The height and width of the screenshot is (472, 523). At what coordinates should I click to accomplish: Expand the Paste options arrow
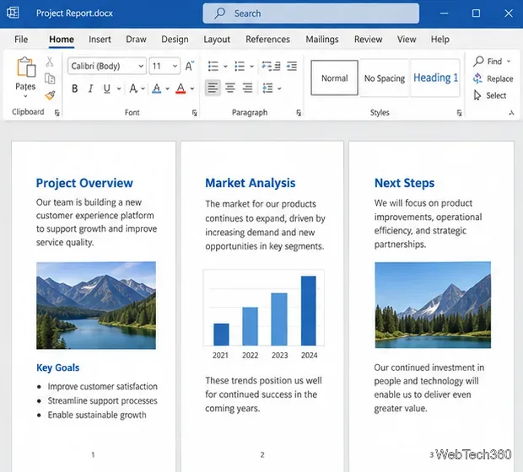25,96
